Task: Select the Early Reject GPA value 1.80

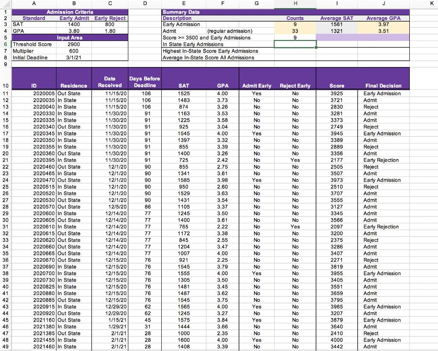Action: [x=110, y=31]
